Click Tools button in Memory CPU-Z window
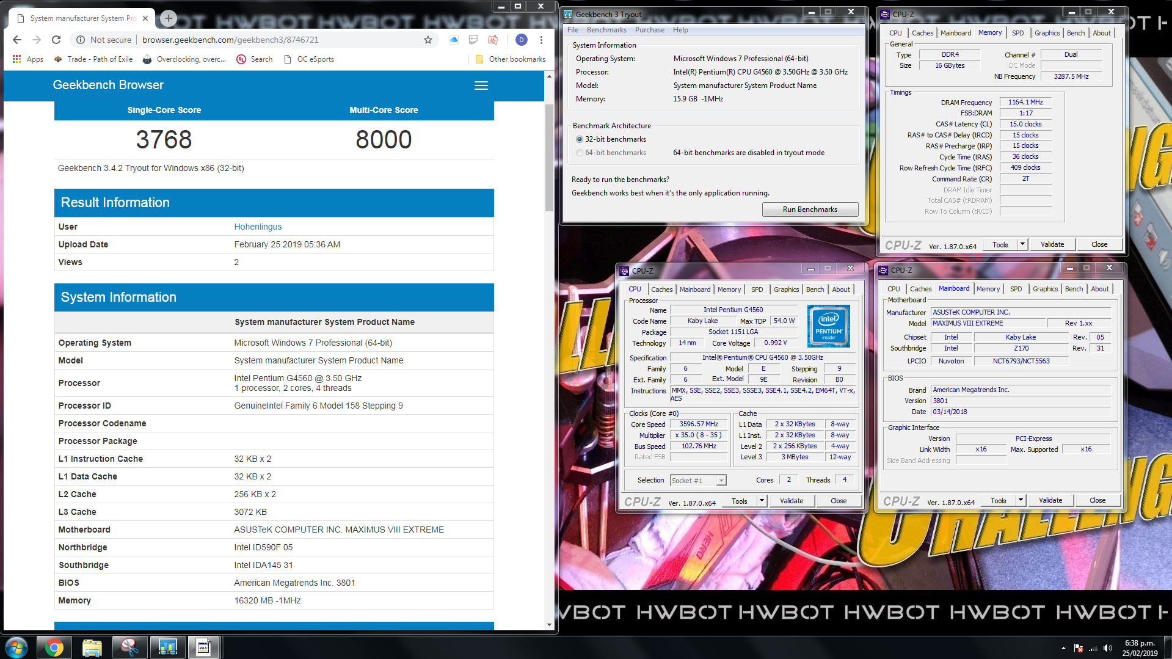The width and height of the screenshot is (1172, 659). [1000, 244]
